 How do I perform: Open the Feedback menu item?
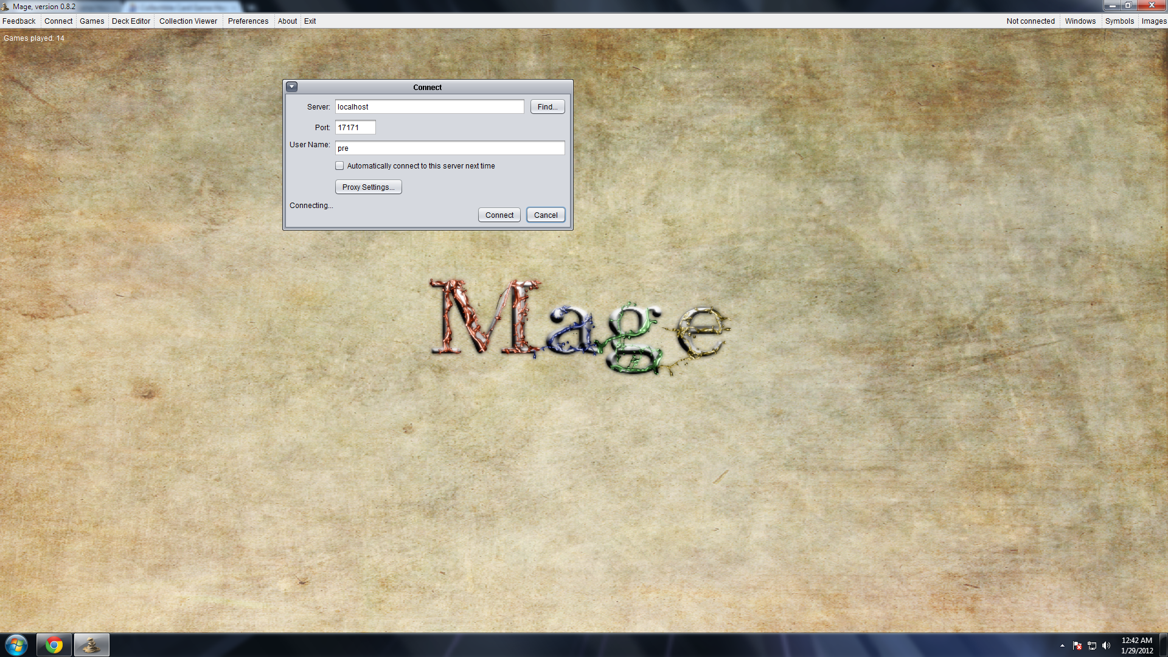click(19, 21)
